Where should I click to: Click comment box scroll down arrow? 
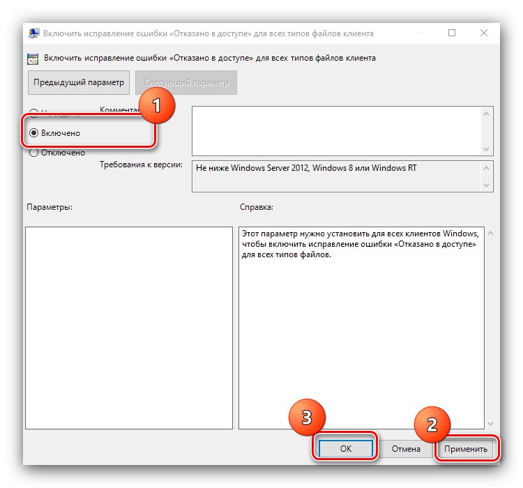click(x=486, y=148)
